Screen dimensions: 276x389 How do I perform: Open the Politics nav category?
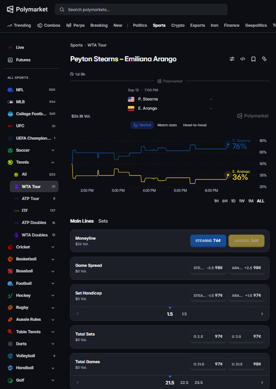140,25
